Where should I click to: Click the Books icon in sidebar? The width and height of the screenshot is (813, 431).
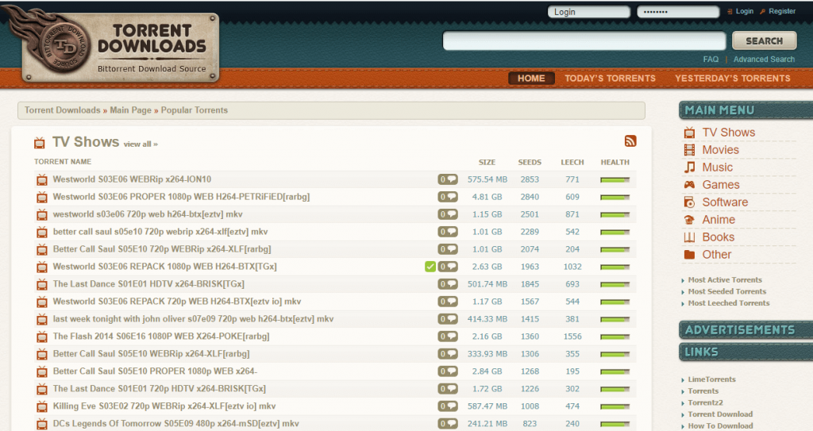click(x=689, y=237)
